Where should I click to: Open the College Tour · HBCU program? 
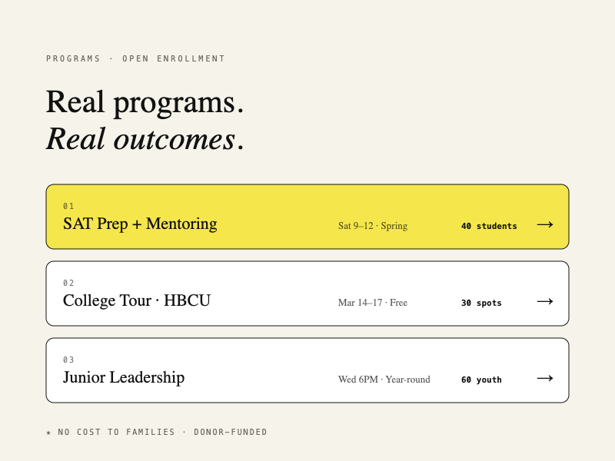click(137, 300)
